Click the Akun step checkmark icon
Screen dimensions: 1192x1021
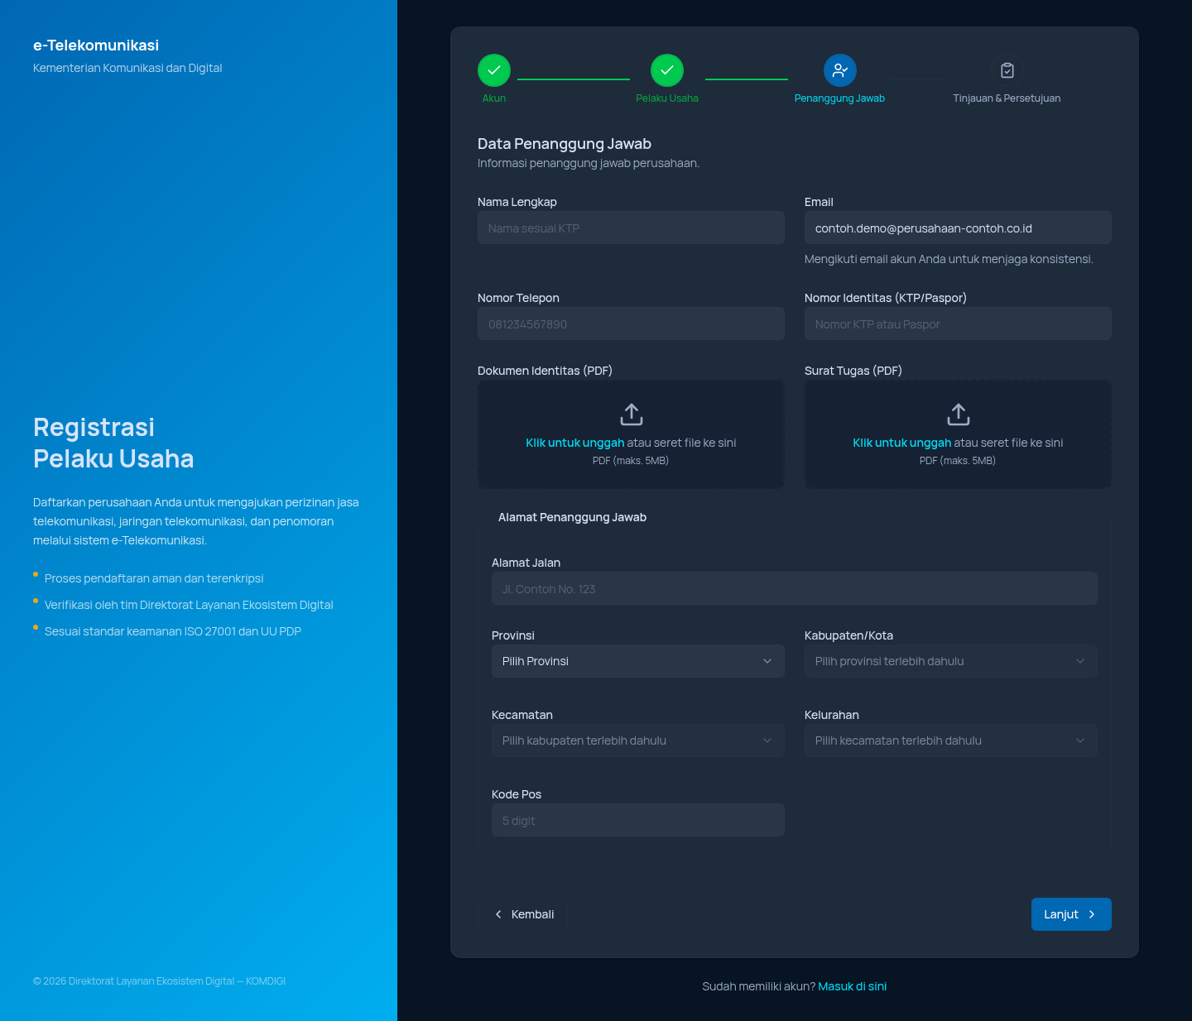pos(494,70)
